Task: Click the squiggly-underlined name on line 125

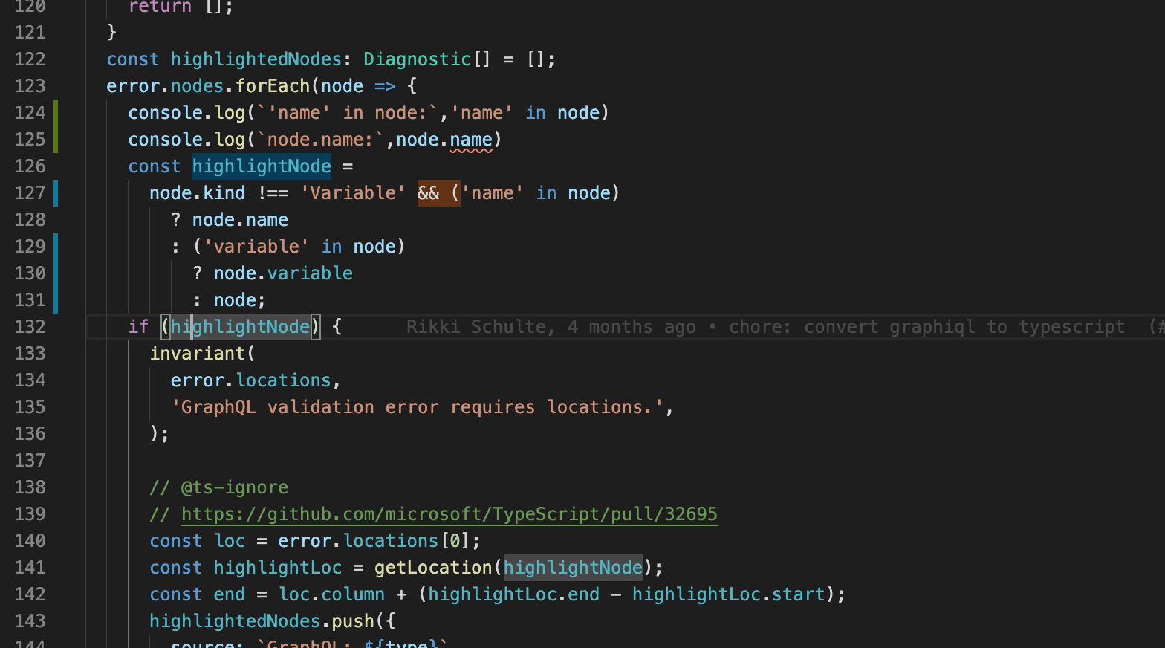Action: (x=471, y=140)
